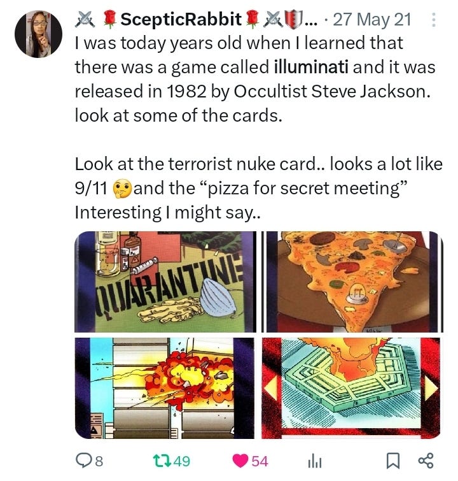The width and height of the screenshot is (458, 481).
Task: Like the tweet with heart icon
Action: [x=240, y=461]
